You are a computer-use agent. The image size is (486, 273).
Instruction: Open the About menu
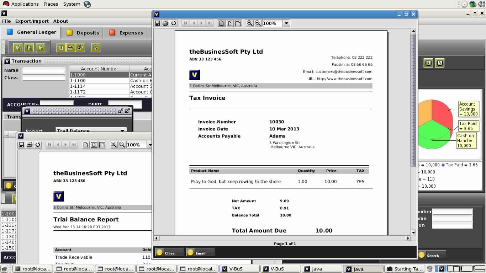point(60,21)
